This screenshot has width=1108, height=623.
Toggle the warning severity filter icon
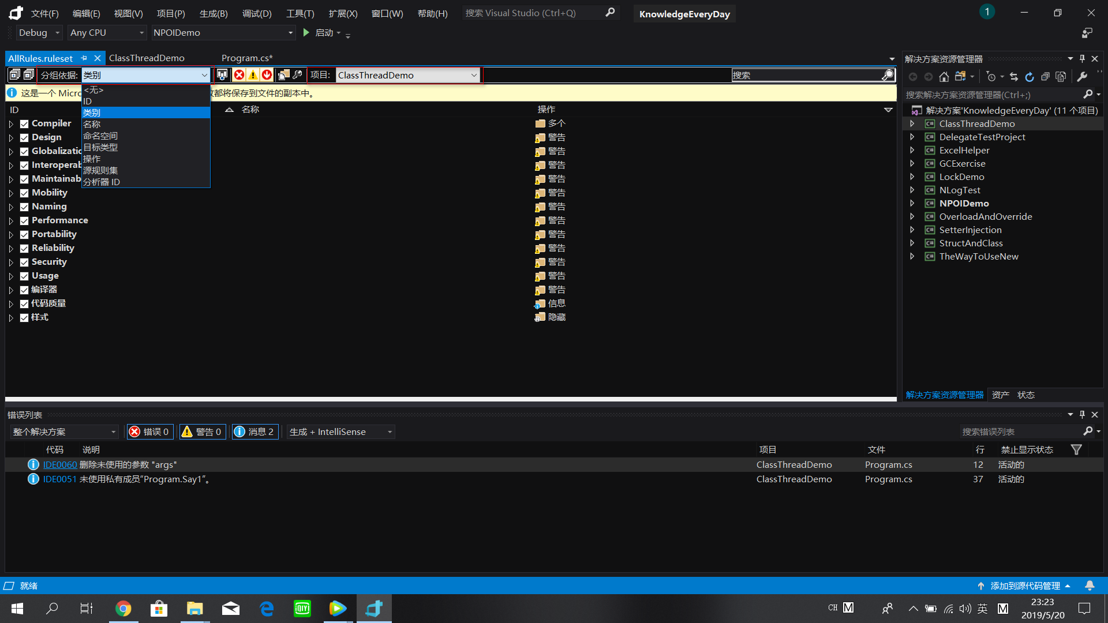(x=253, y=74)
